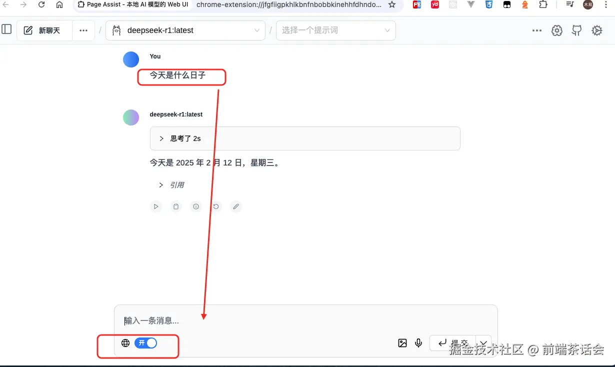615x367 pixels.
Task: Focus the 输入一条消息 message box
Action: pos(306,320)
